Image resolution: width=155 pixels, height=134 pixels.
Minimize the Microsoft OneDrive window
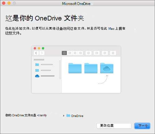pos(9,3)
